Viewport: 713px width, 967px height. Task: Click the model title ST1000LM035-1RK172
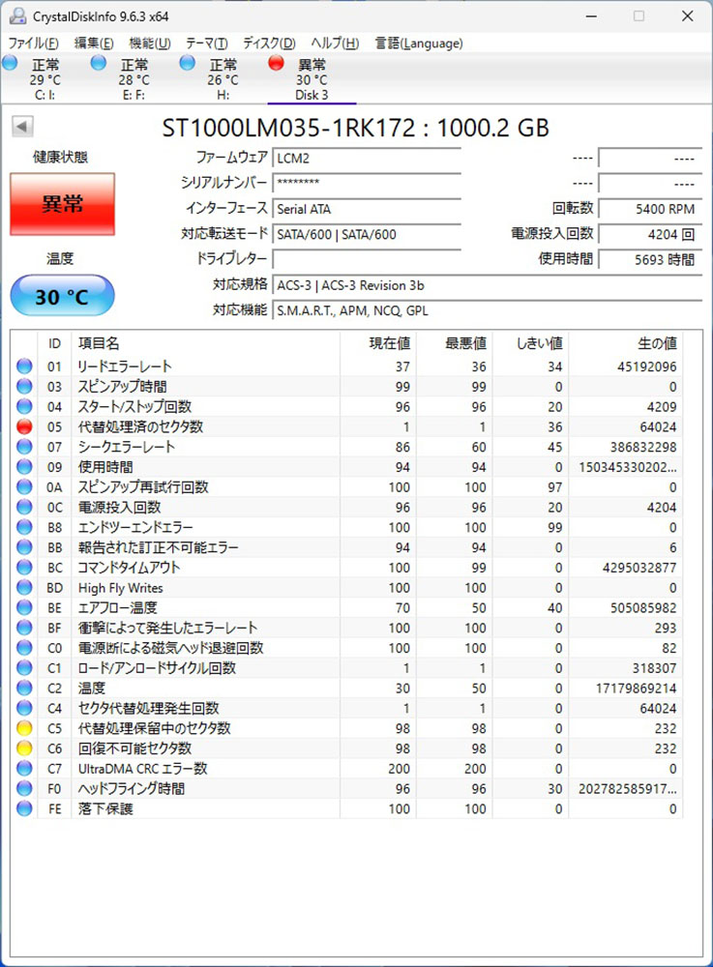288,128
